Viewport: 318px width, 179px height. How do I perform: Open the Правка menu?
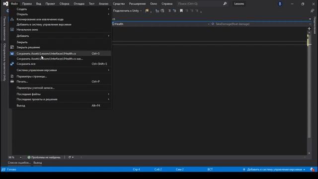[x=27, y=3]
